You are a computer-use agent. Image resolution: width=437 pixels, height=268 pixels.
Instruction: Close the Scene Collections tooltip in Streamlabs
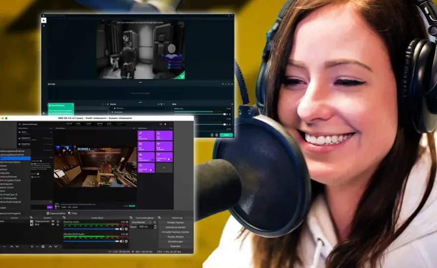click(x=73, y=105)
